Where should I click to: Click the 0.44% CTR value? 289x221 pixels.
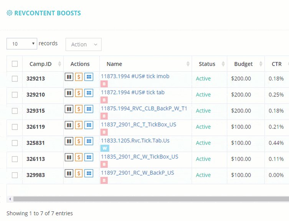276,143
